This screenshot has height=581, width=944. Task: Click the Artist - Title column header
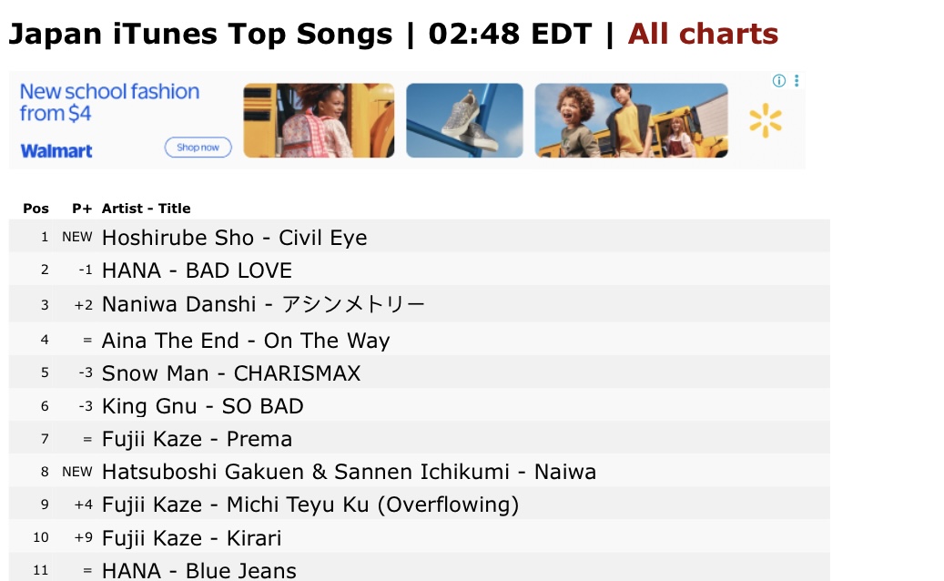pos(146,209)
